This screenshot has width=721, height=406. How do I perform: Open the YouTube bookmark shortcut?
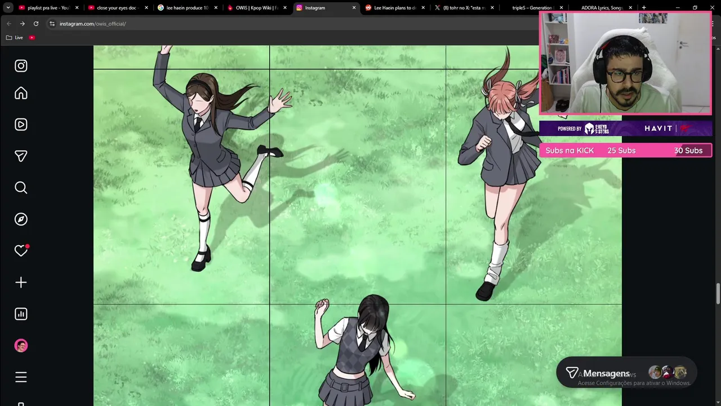32,37
